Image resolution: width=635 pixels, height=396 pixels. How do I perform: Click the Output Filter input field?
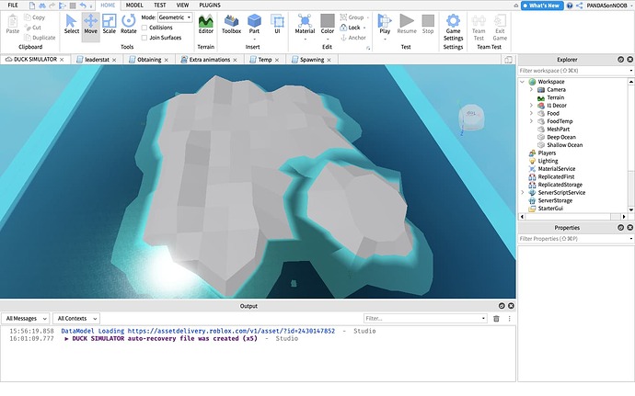pos(425,319)
